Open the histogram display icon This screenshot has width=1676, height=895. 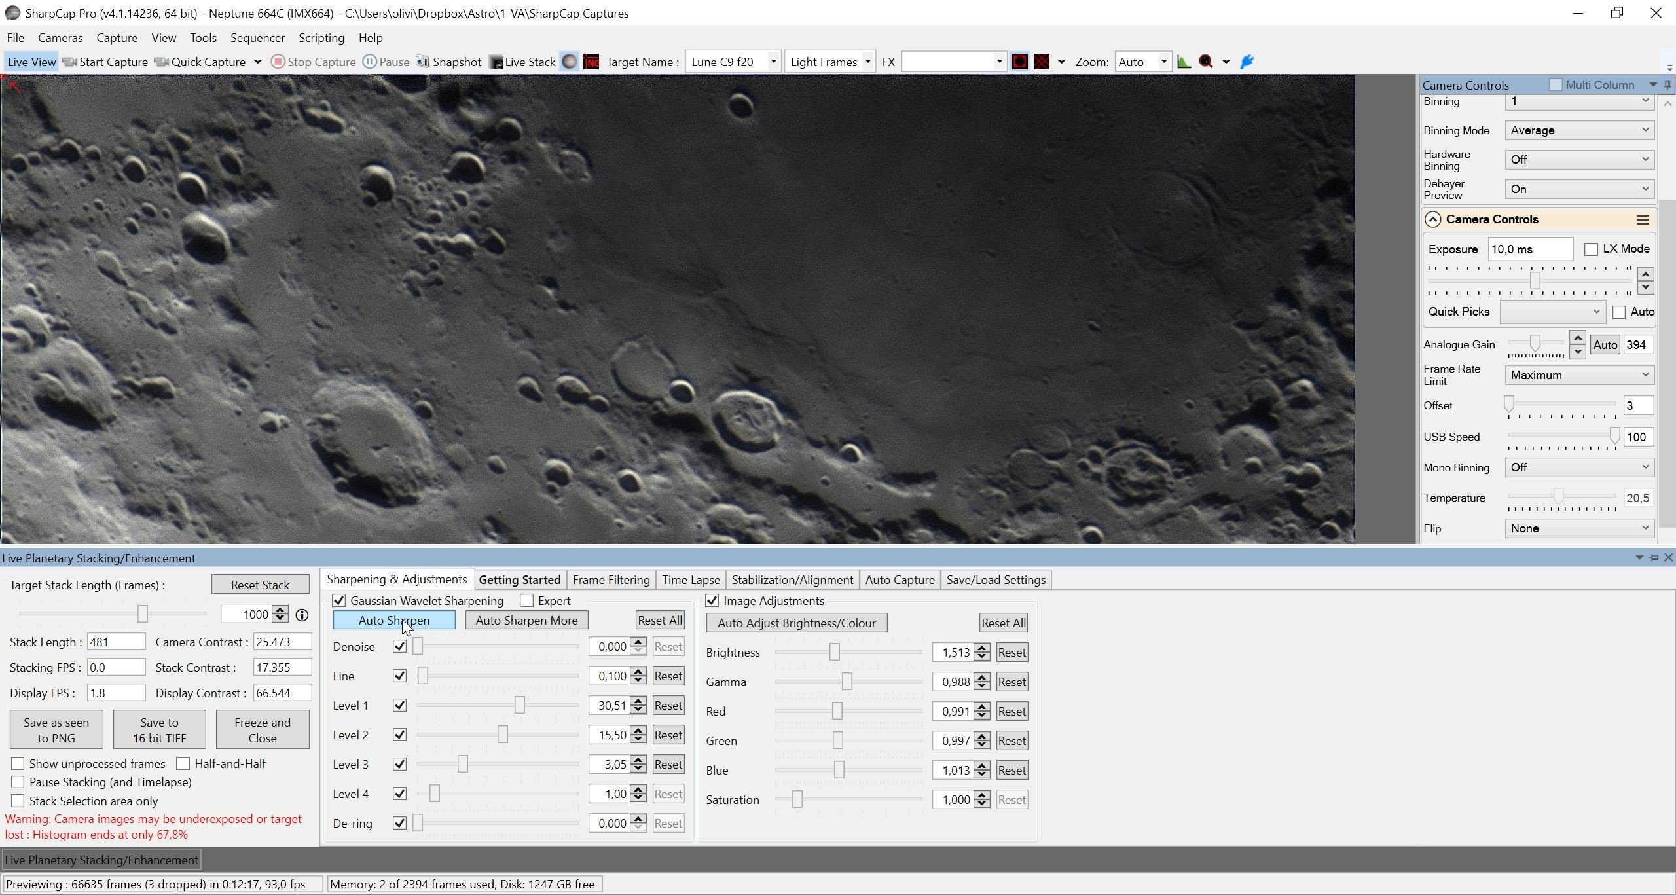point(1184,62)
